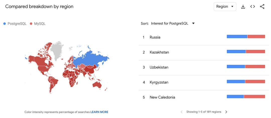Image resolution: width=271 pixels, height=118 pixels.
Task: Click Australia on the world map
Action: click(x=97, y=84)
